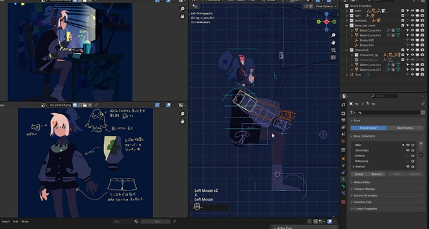The width and height of the screenshot is (429, 229).
Task: Show the Deform bone collection via its visibility toggle
Action: click(x=408, y=156)
